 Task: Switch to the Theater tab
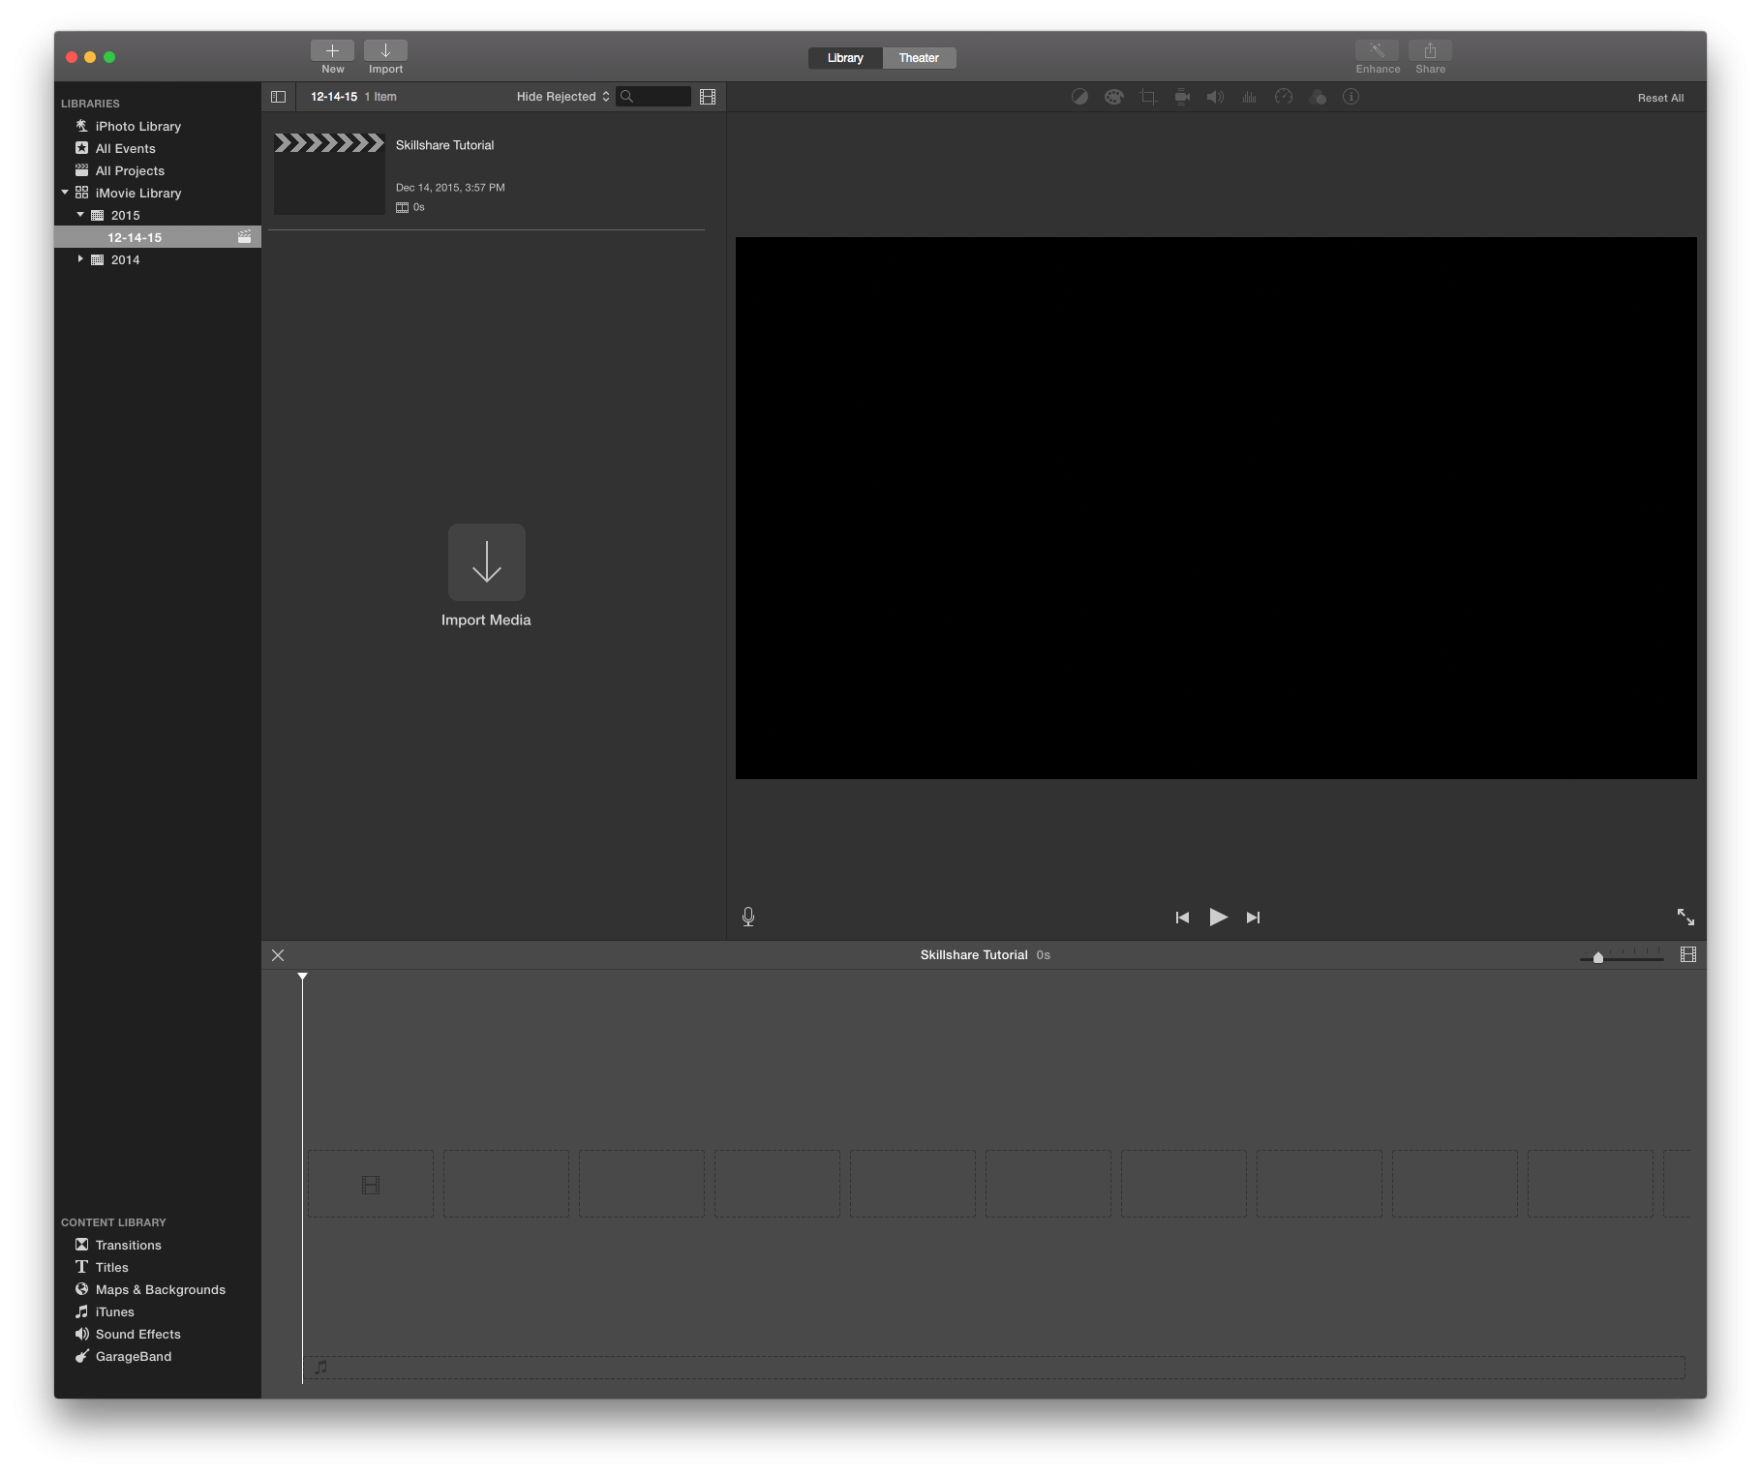click(919, 58)
